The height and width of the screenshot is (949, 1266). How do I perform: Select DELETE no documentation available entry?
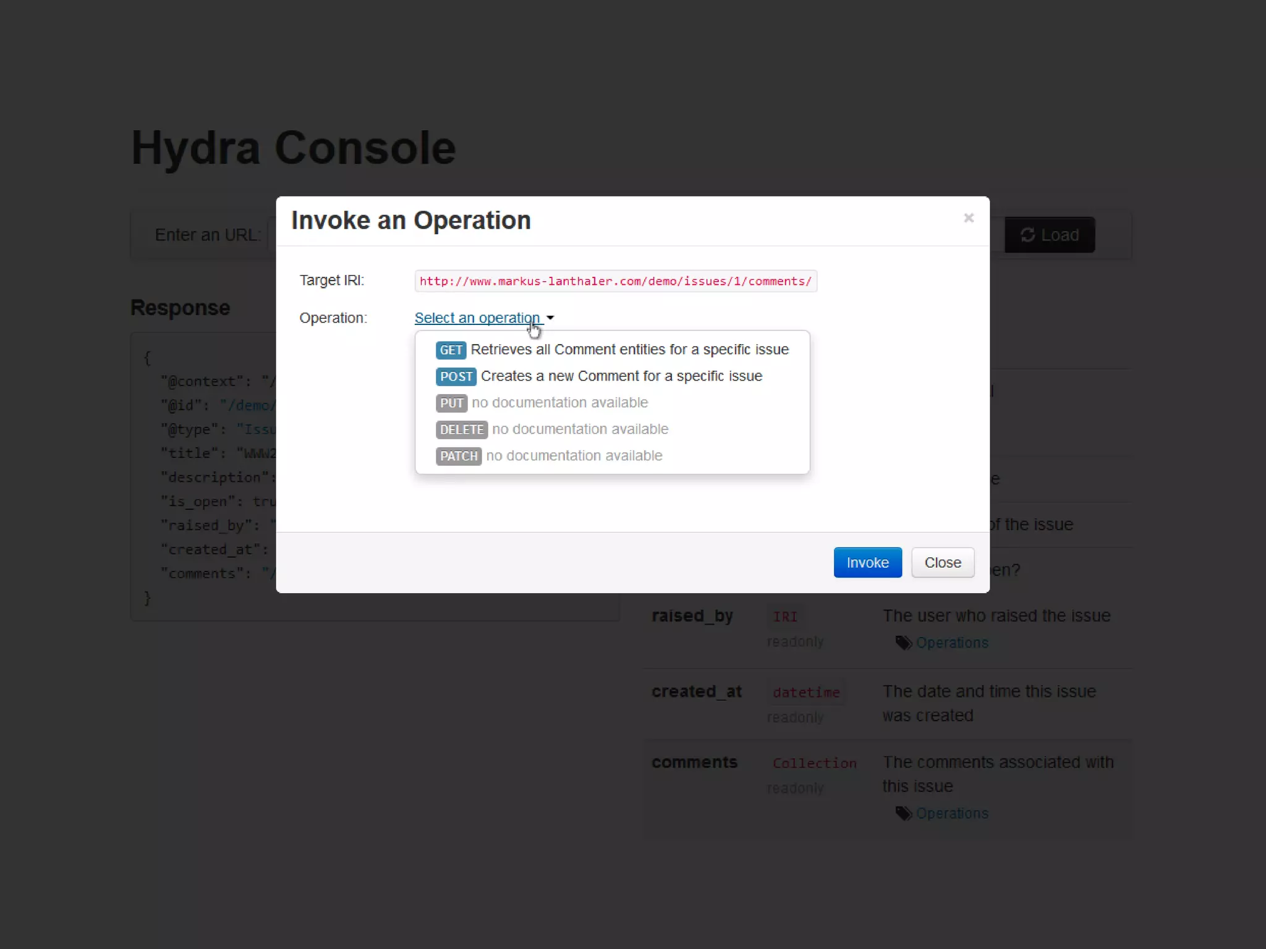(x=580, y=429)
